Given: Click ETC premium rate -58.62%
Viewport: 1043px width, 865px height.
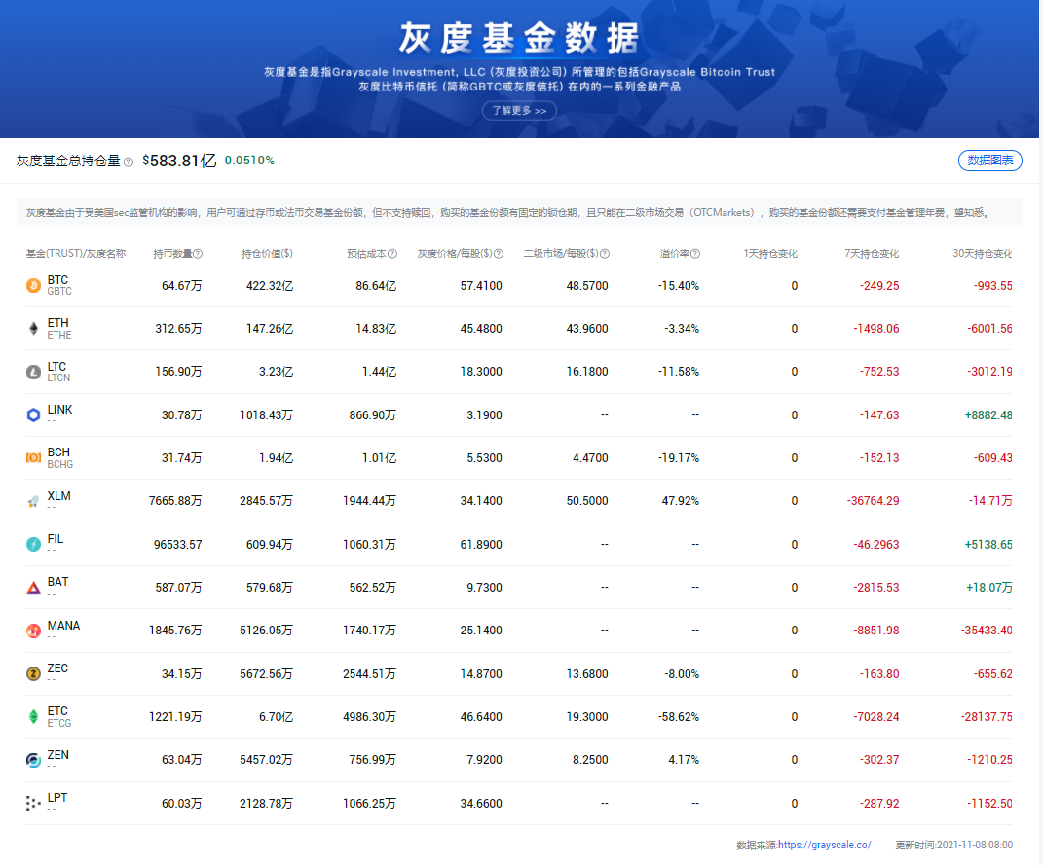Looking at the screenshot, I should (679, 717).
